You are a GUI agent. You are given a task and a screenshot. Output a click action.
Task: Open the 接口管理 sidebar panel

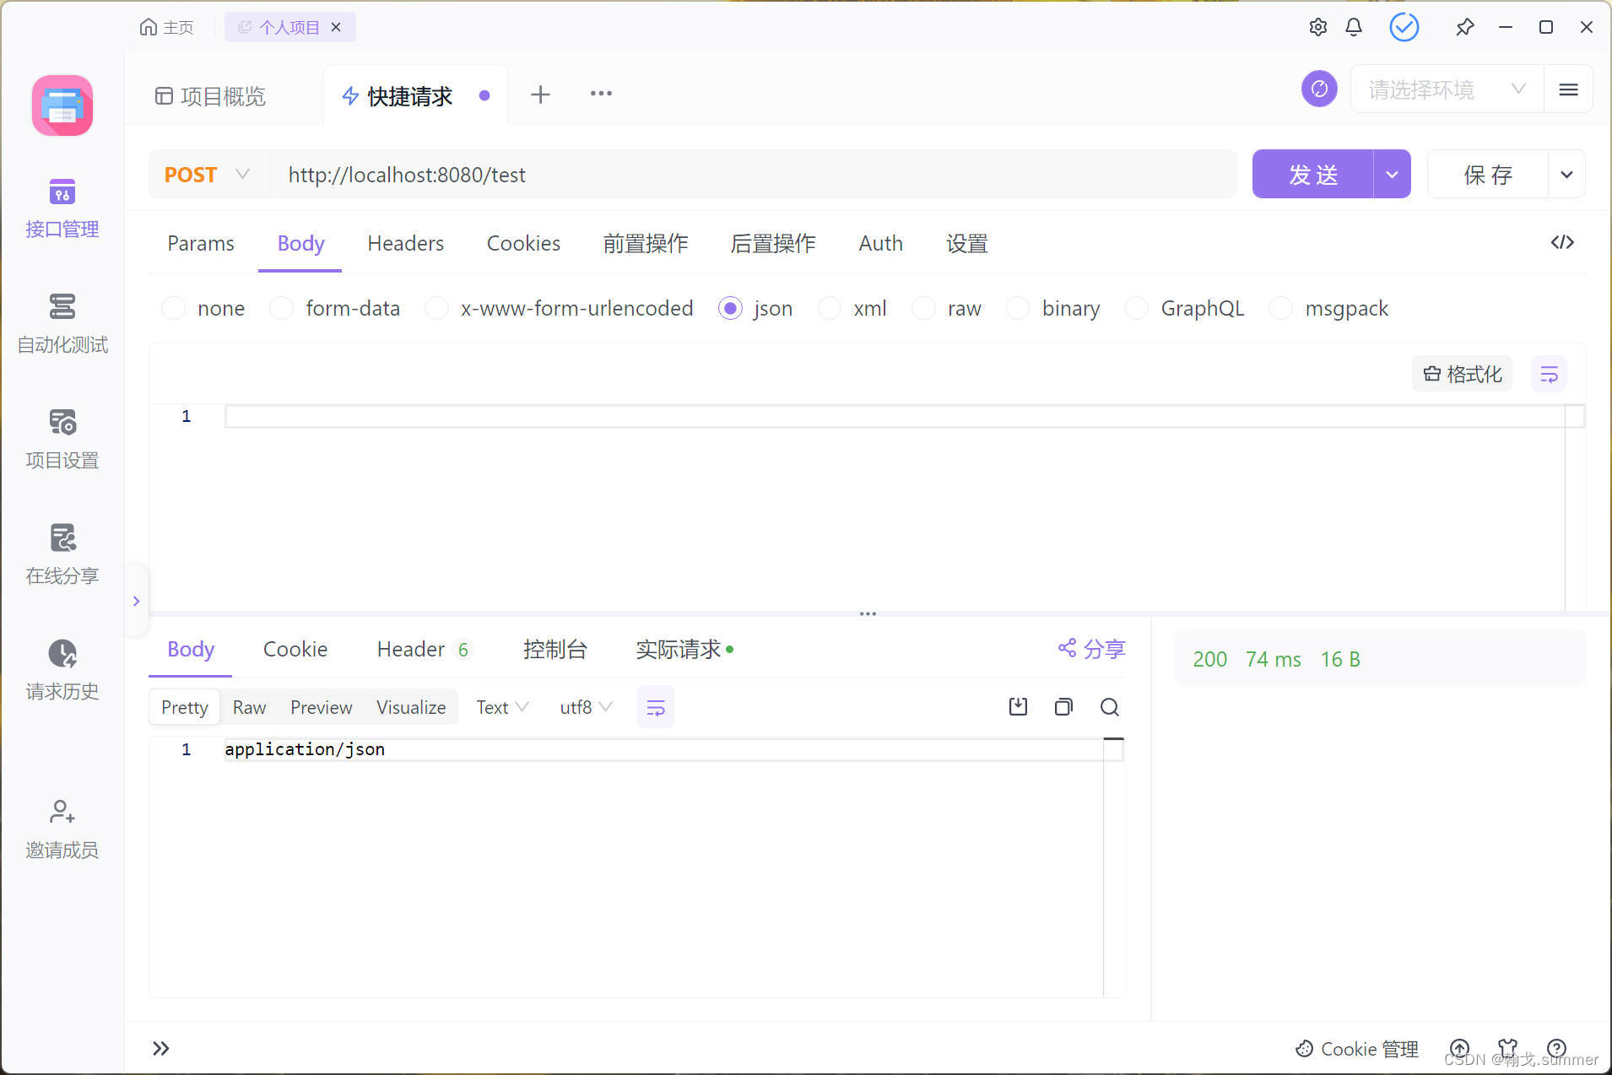point(62,208)
